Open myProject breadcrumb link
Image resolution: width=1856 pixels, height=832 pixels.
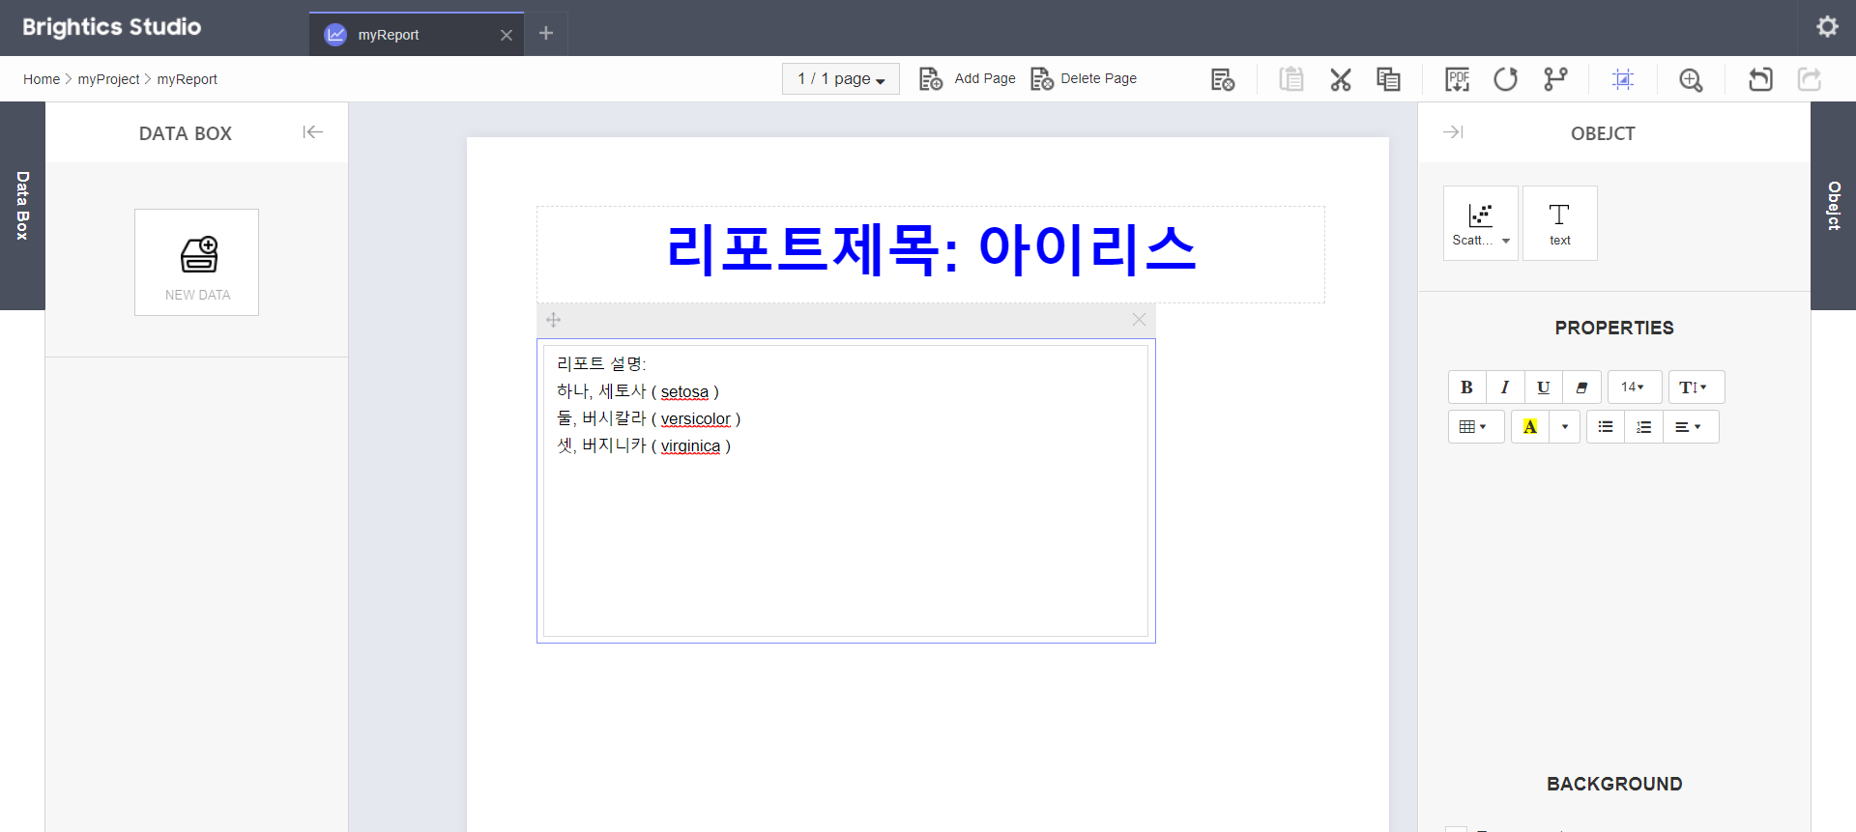(108, 79)
